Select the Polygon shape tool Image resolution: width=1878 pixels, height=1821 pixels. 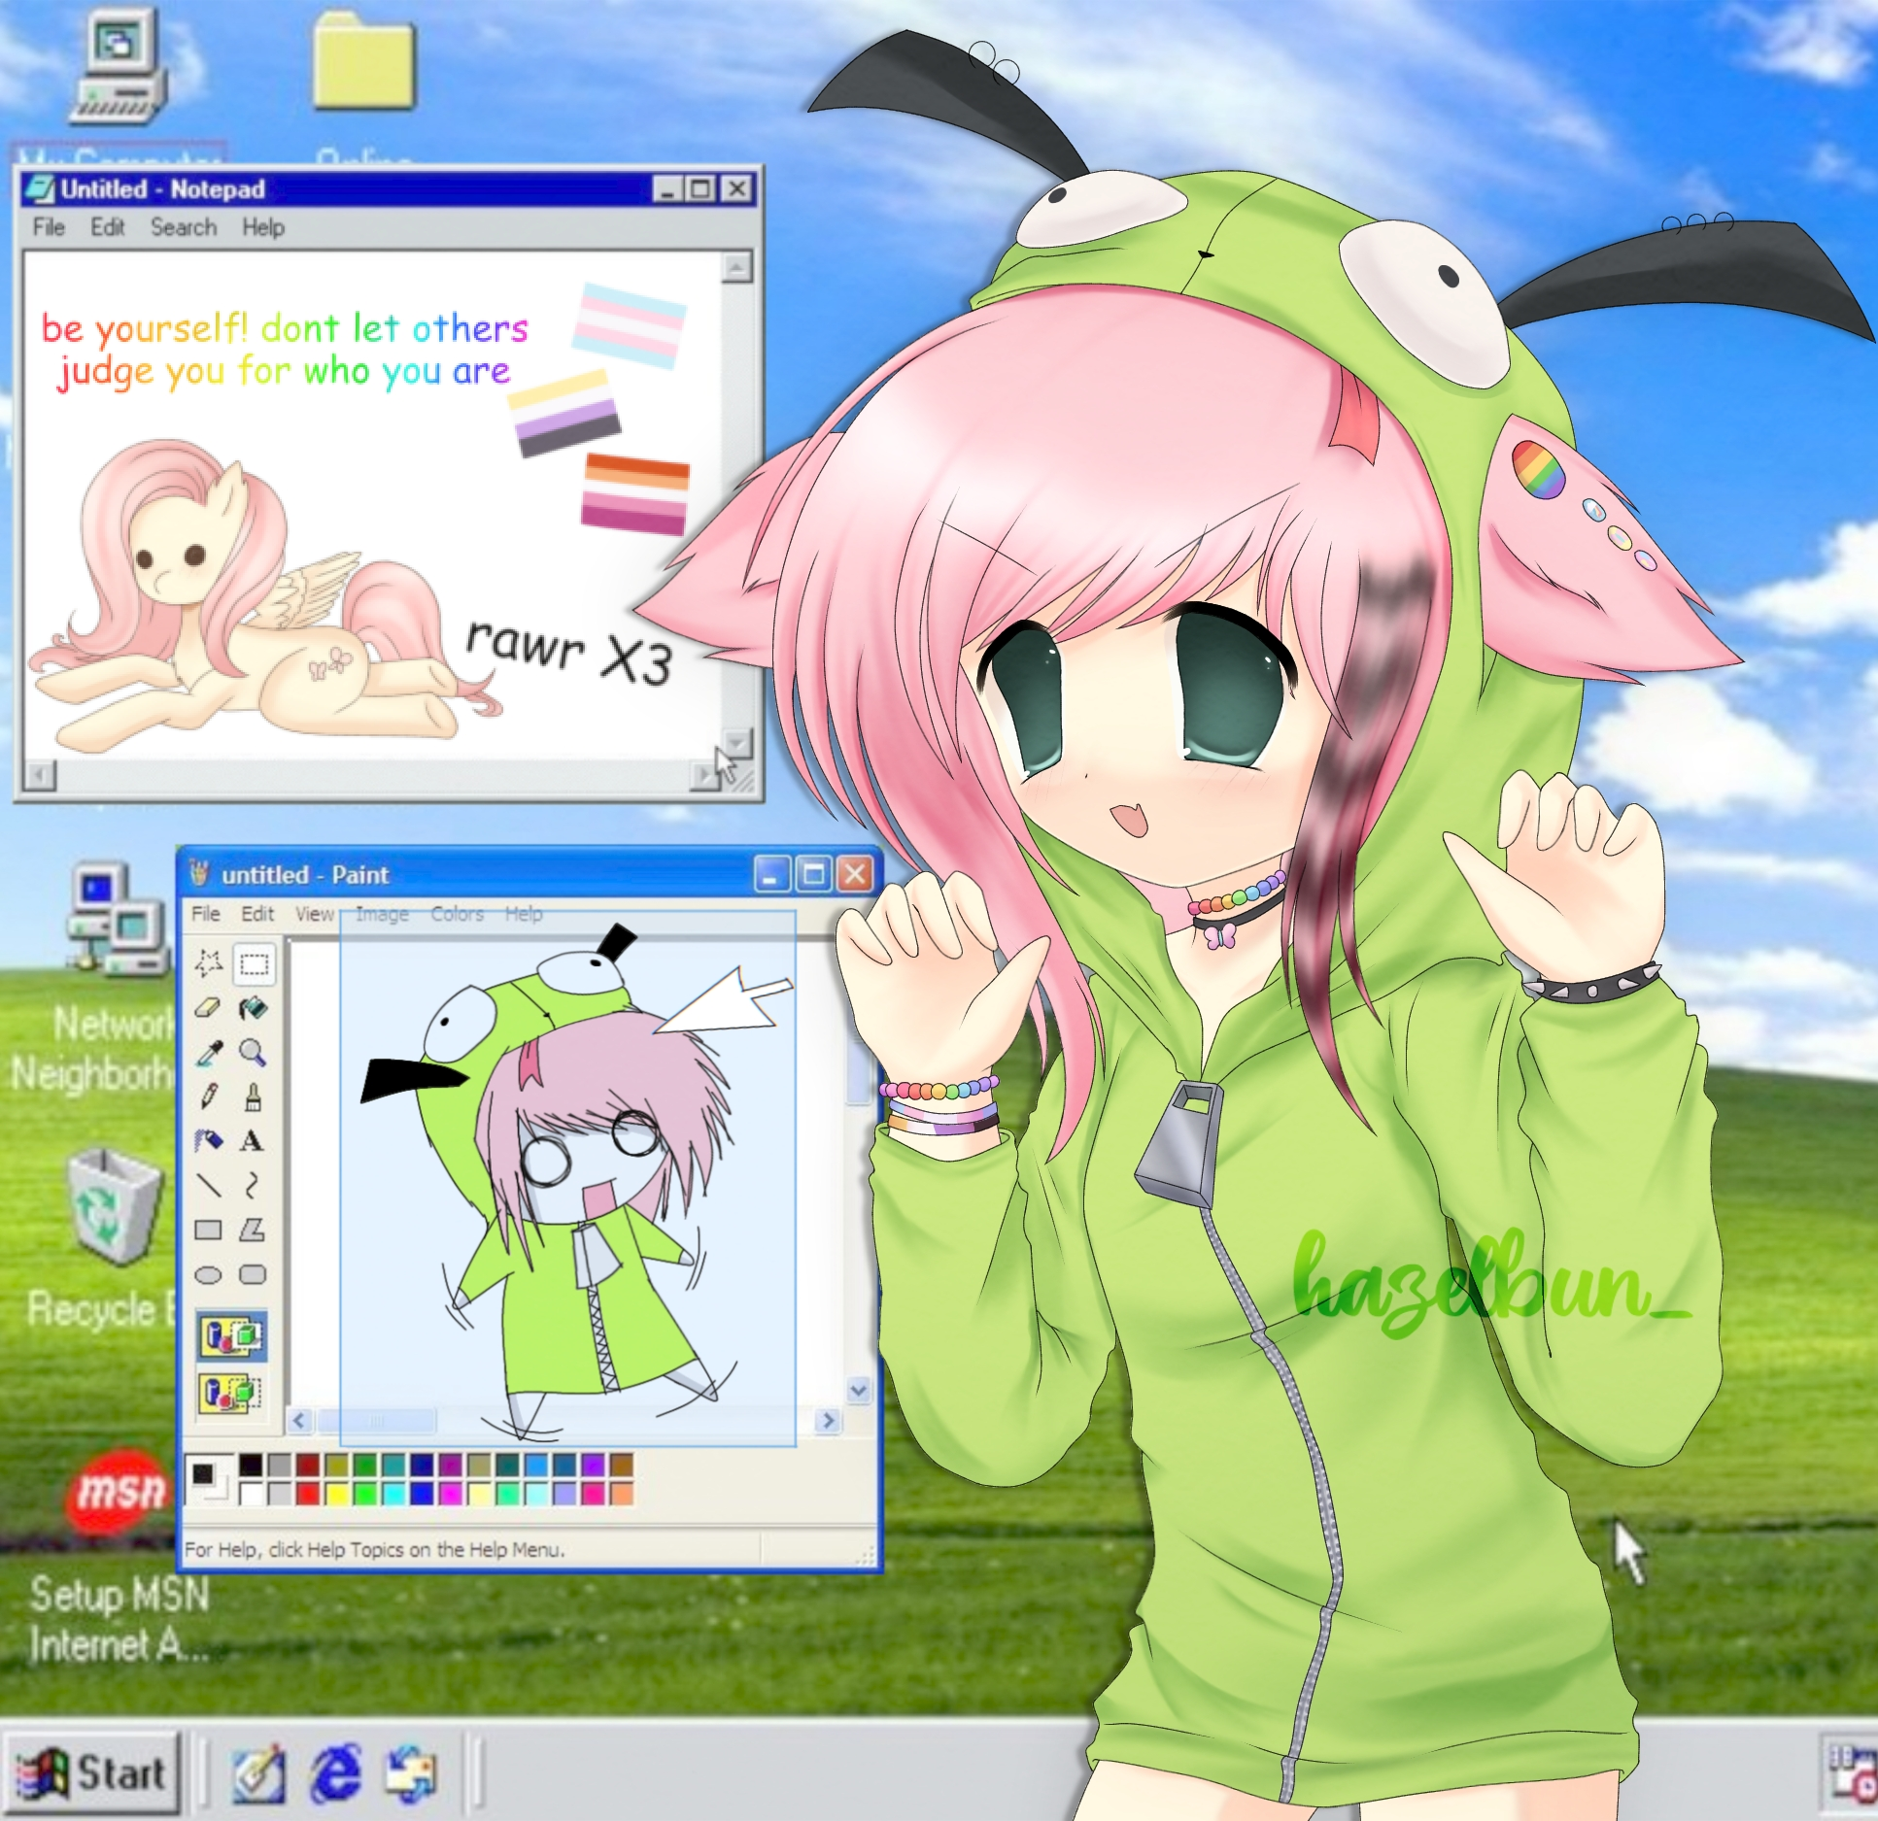[254, 1231]
